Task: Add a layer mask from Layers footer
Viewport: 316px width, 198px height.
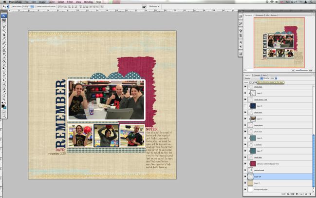Action: tap(293, 194)
